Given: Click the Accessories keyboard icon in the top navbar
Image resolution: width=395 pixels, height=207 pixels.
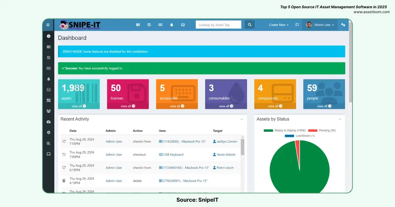Looking at the screenshot, I should pos(160,24).
